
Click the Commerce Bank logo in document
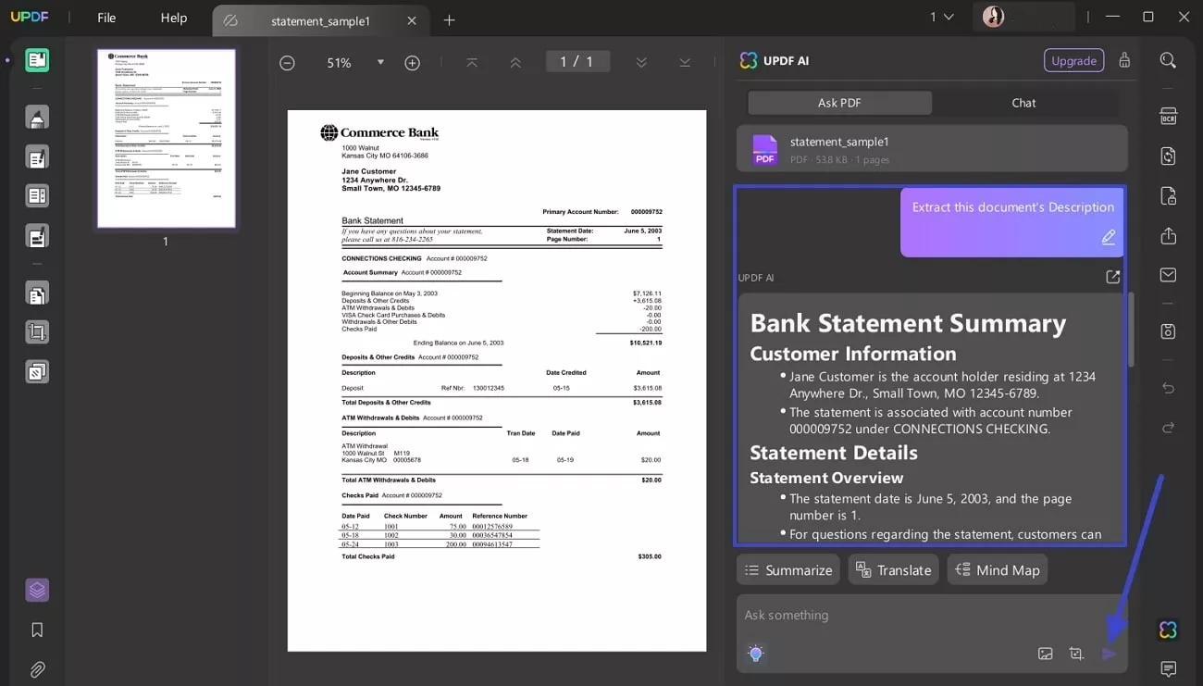click(379, 133)
